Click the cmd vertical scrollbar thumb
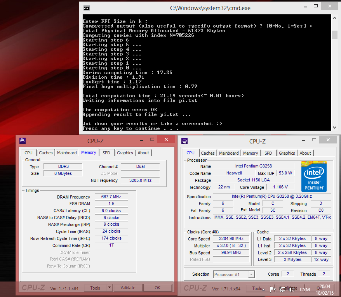 334,35
